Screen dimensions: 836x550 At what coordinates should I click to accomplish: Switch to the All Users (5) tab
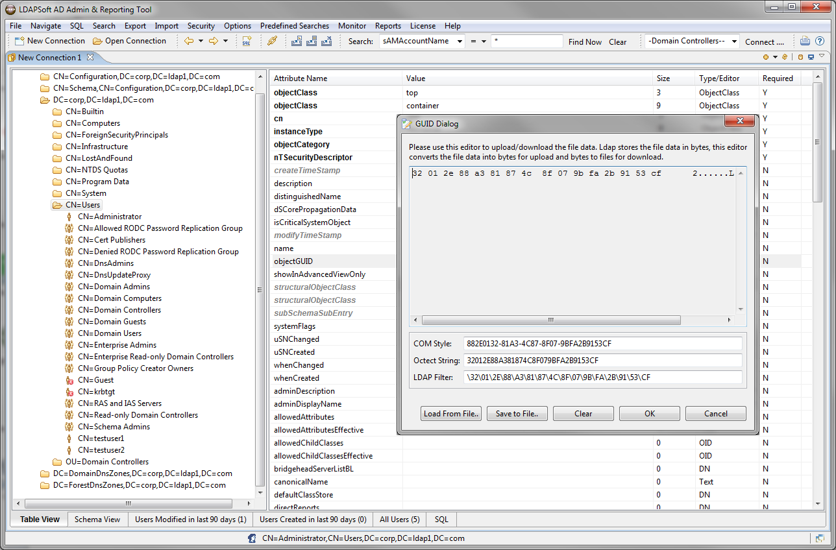(399, 520)
